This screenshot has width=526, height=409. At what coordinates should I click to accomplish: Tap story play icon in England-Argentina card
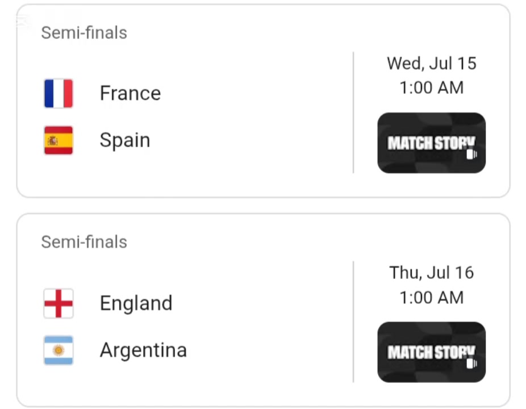[471, 364]
